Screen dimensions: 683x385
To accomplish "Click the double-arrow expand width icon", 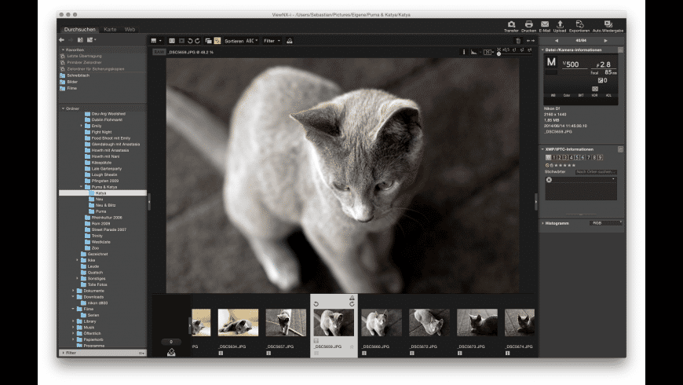I will coord(531,41).
